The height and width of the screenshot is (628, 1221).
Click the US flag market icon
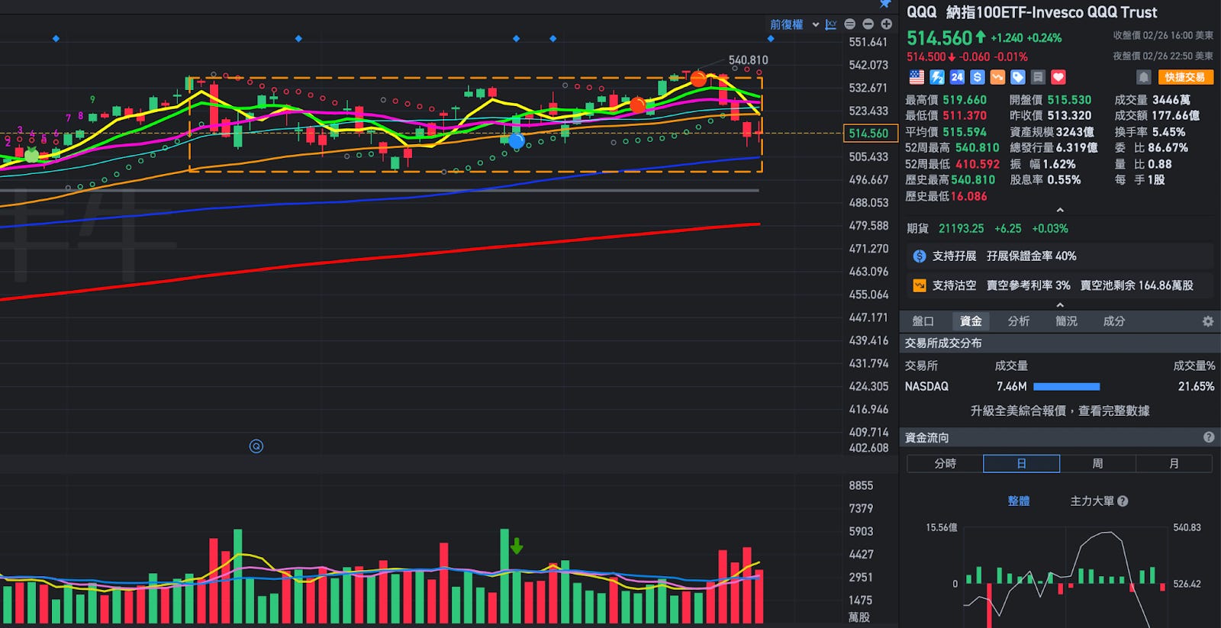pyautogui.click(x=917, y=77)
